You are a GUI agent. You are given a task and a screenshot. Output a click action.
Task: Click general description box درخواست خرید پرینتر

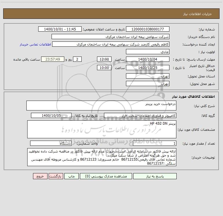click(x=101, y=106)
